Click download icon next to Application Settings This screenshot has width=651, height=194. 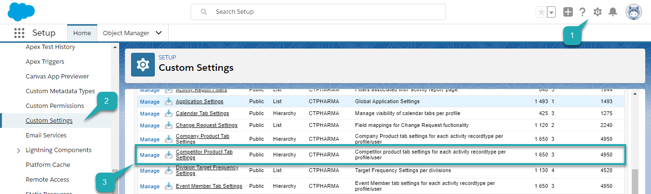coord(169,101)
